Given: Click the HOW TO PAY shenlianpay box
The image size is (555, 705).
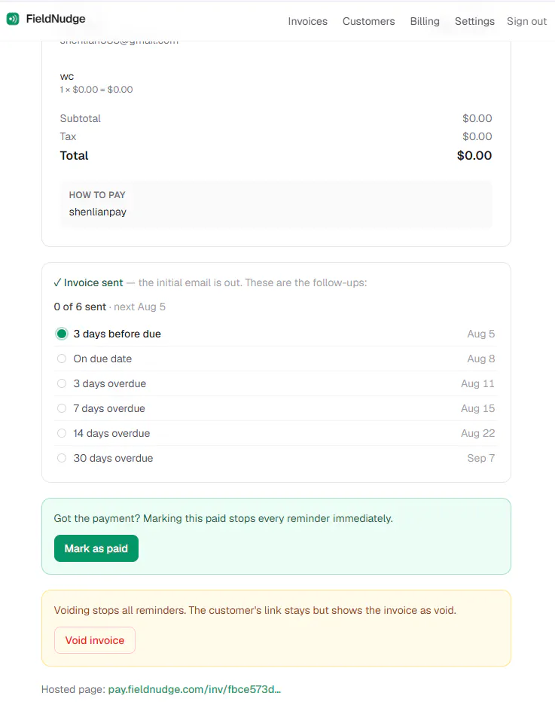Looking at the screenshot, I should [276, 204].
